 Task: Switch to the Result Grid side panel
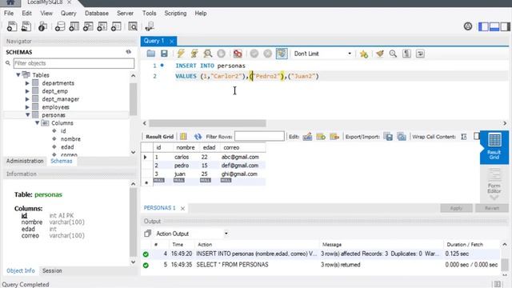coord(494,146)
